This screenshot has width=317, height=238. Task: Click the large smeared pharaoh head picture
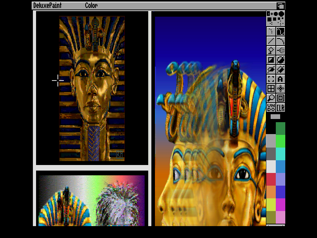coord(210,121)
